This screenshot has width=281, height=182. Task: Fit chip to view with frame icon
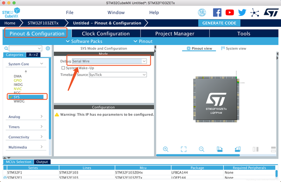coord(184,149)
